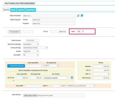Open the Adjuntos tab
This screenshot has width=115, height=99.
click(21, 10)
